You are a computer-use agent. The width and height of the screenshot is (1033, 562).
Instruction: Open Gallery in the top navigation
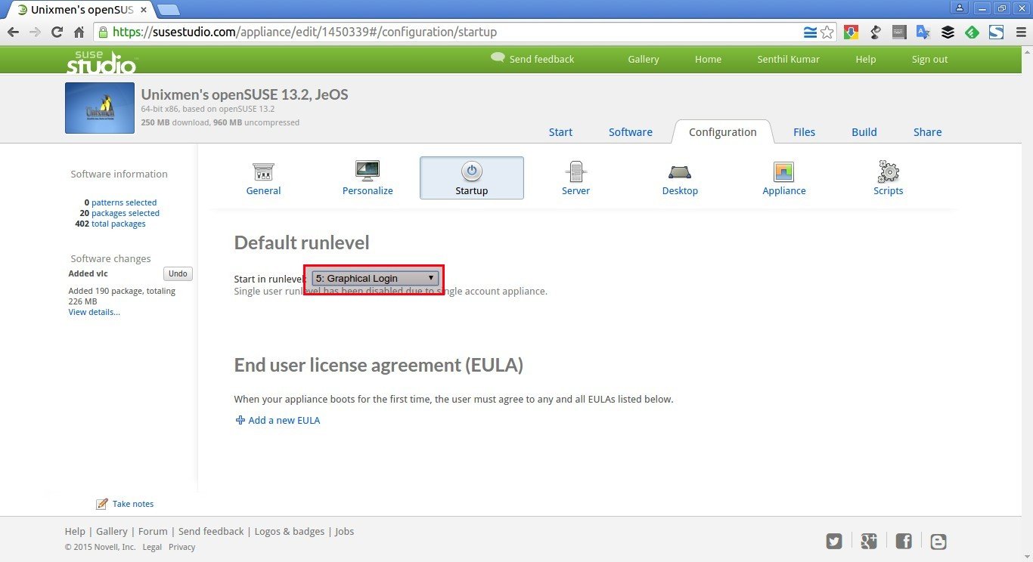(x=644, y=59)
